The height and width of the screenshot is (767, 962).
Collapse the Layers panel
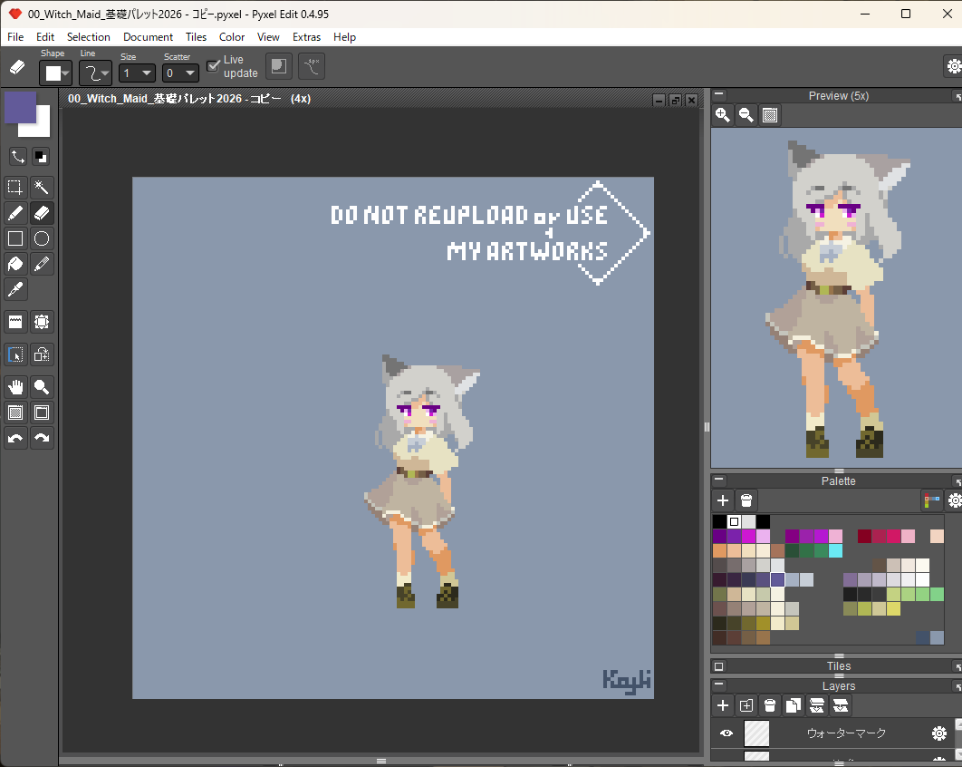719,685
